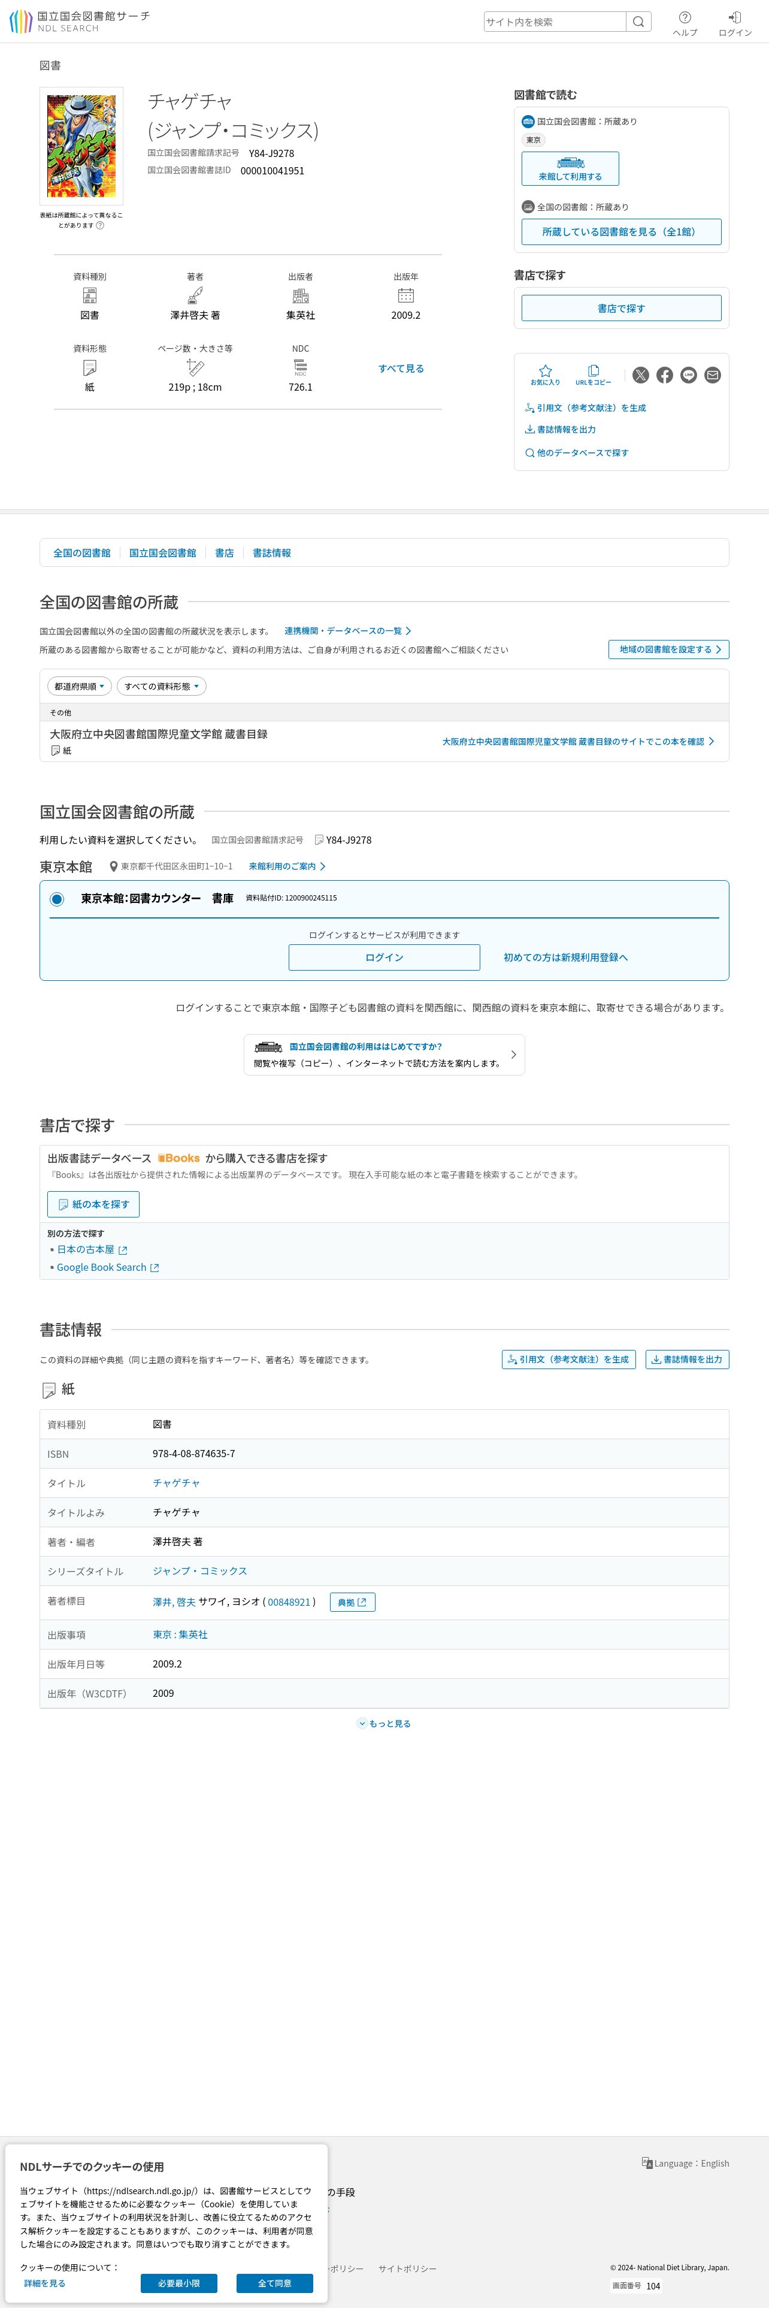Click 紙の本を探す button
The height and width of the screenshot is (2308, 769).
(x=93, y=1204)
